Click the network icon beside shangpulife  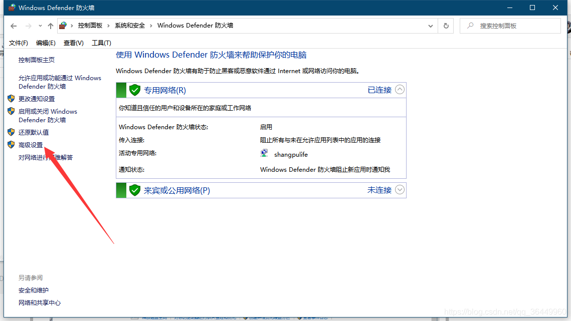pyautogui.click(x=264, y=153)
